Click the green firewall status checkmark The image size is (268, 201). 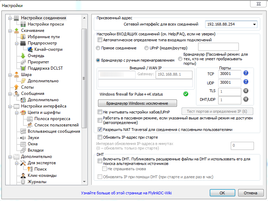[186, 94]
